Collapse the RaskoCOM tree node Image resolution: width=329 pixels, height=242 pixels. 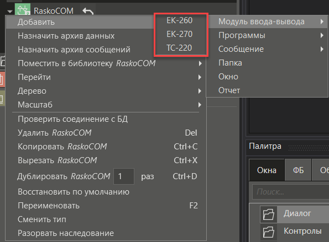click(x=9, y=11)
